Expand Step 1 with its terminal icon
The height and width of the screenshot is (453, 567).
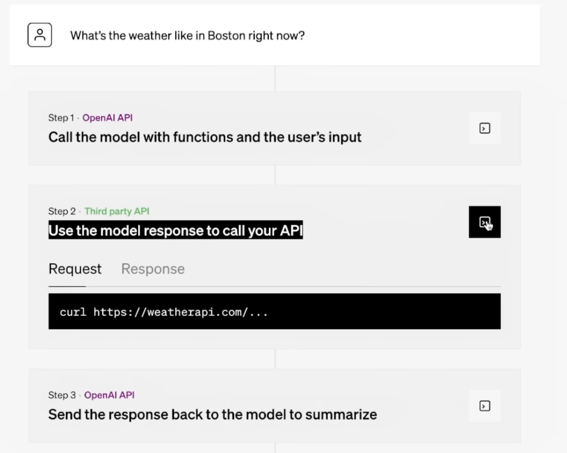tap(485, 128)
